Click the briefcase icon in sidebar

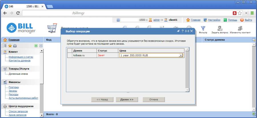15,46
